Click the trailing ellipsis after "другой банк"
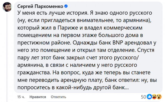Screen dimensions: 165x102 tap(127, 87)
